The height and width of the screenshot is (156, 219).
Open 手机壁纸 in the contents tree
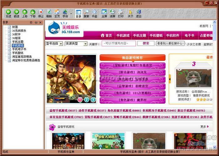[x=18, y=53]
